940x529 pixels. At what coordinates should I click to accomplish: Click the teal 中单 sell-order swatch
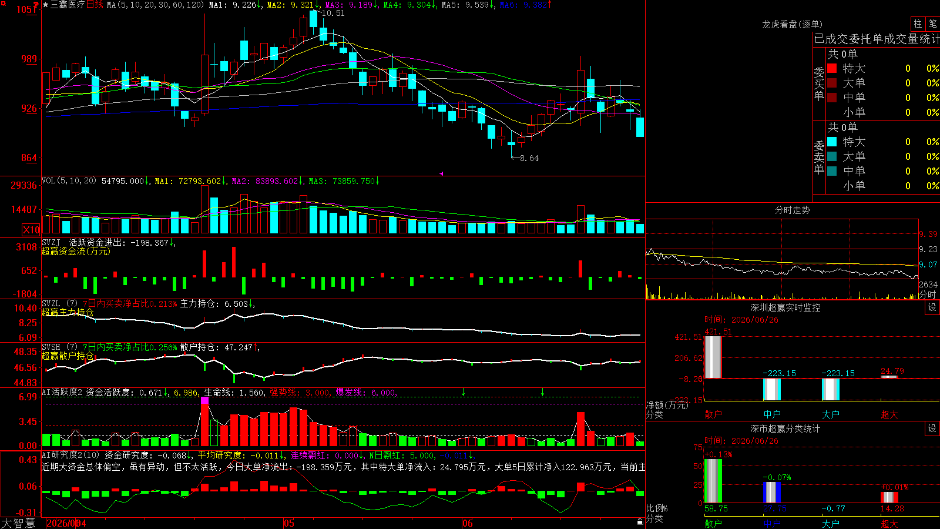click(832, 171)
